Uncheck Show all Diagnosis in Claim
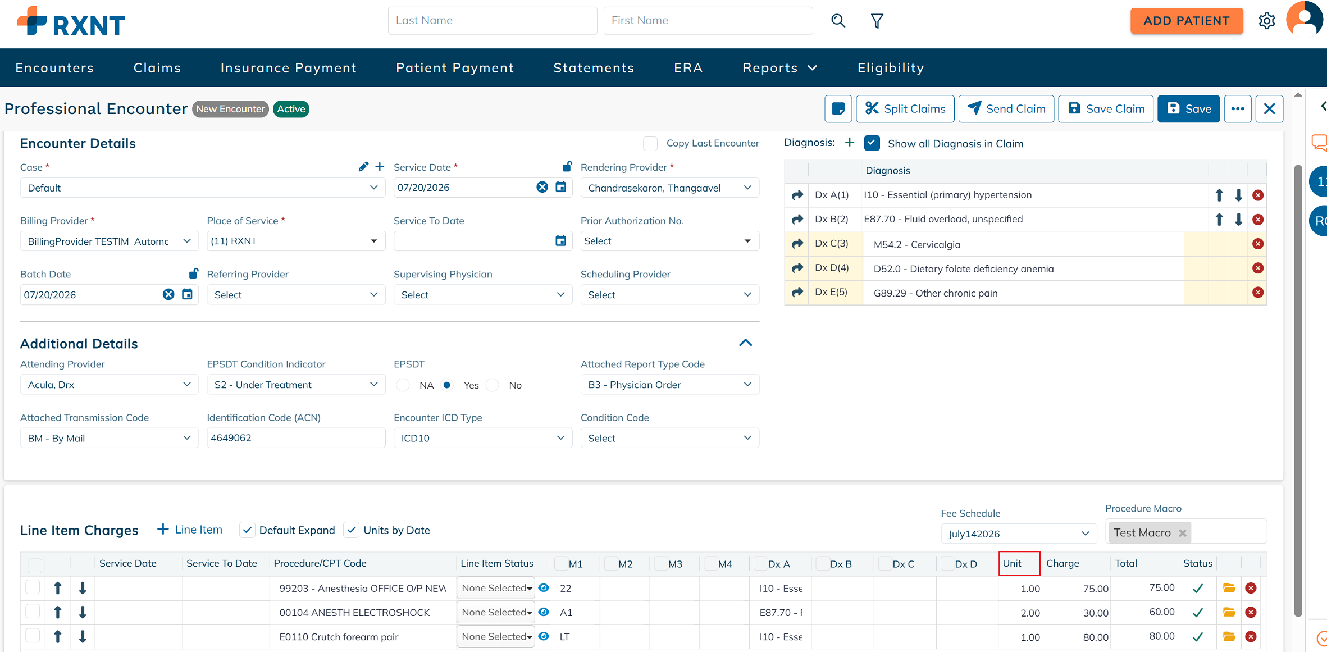The image size is (1327, 652). 872,143
